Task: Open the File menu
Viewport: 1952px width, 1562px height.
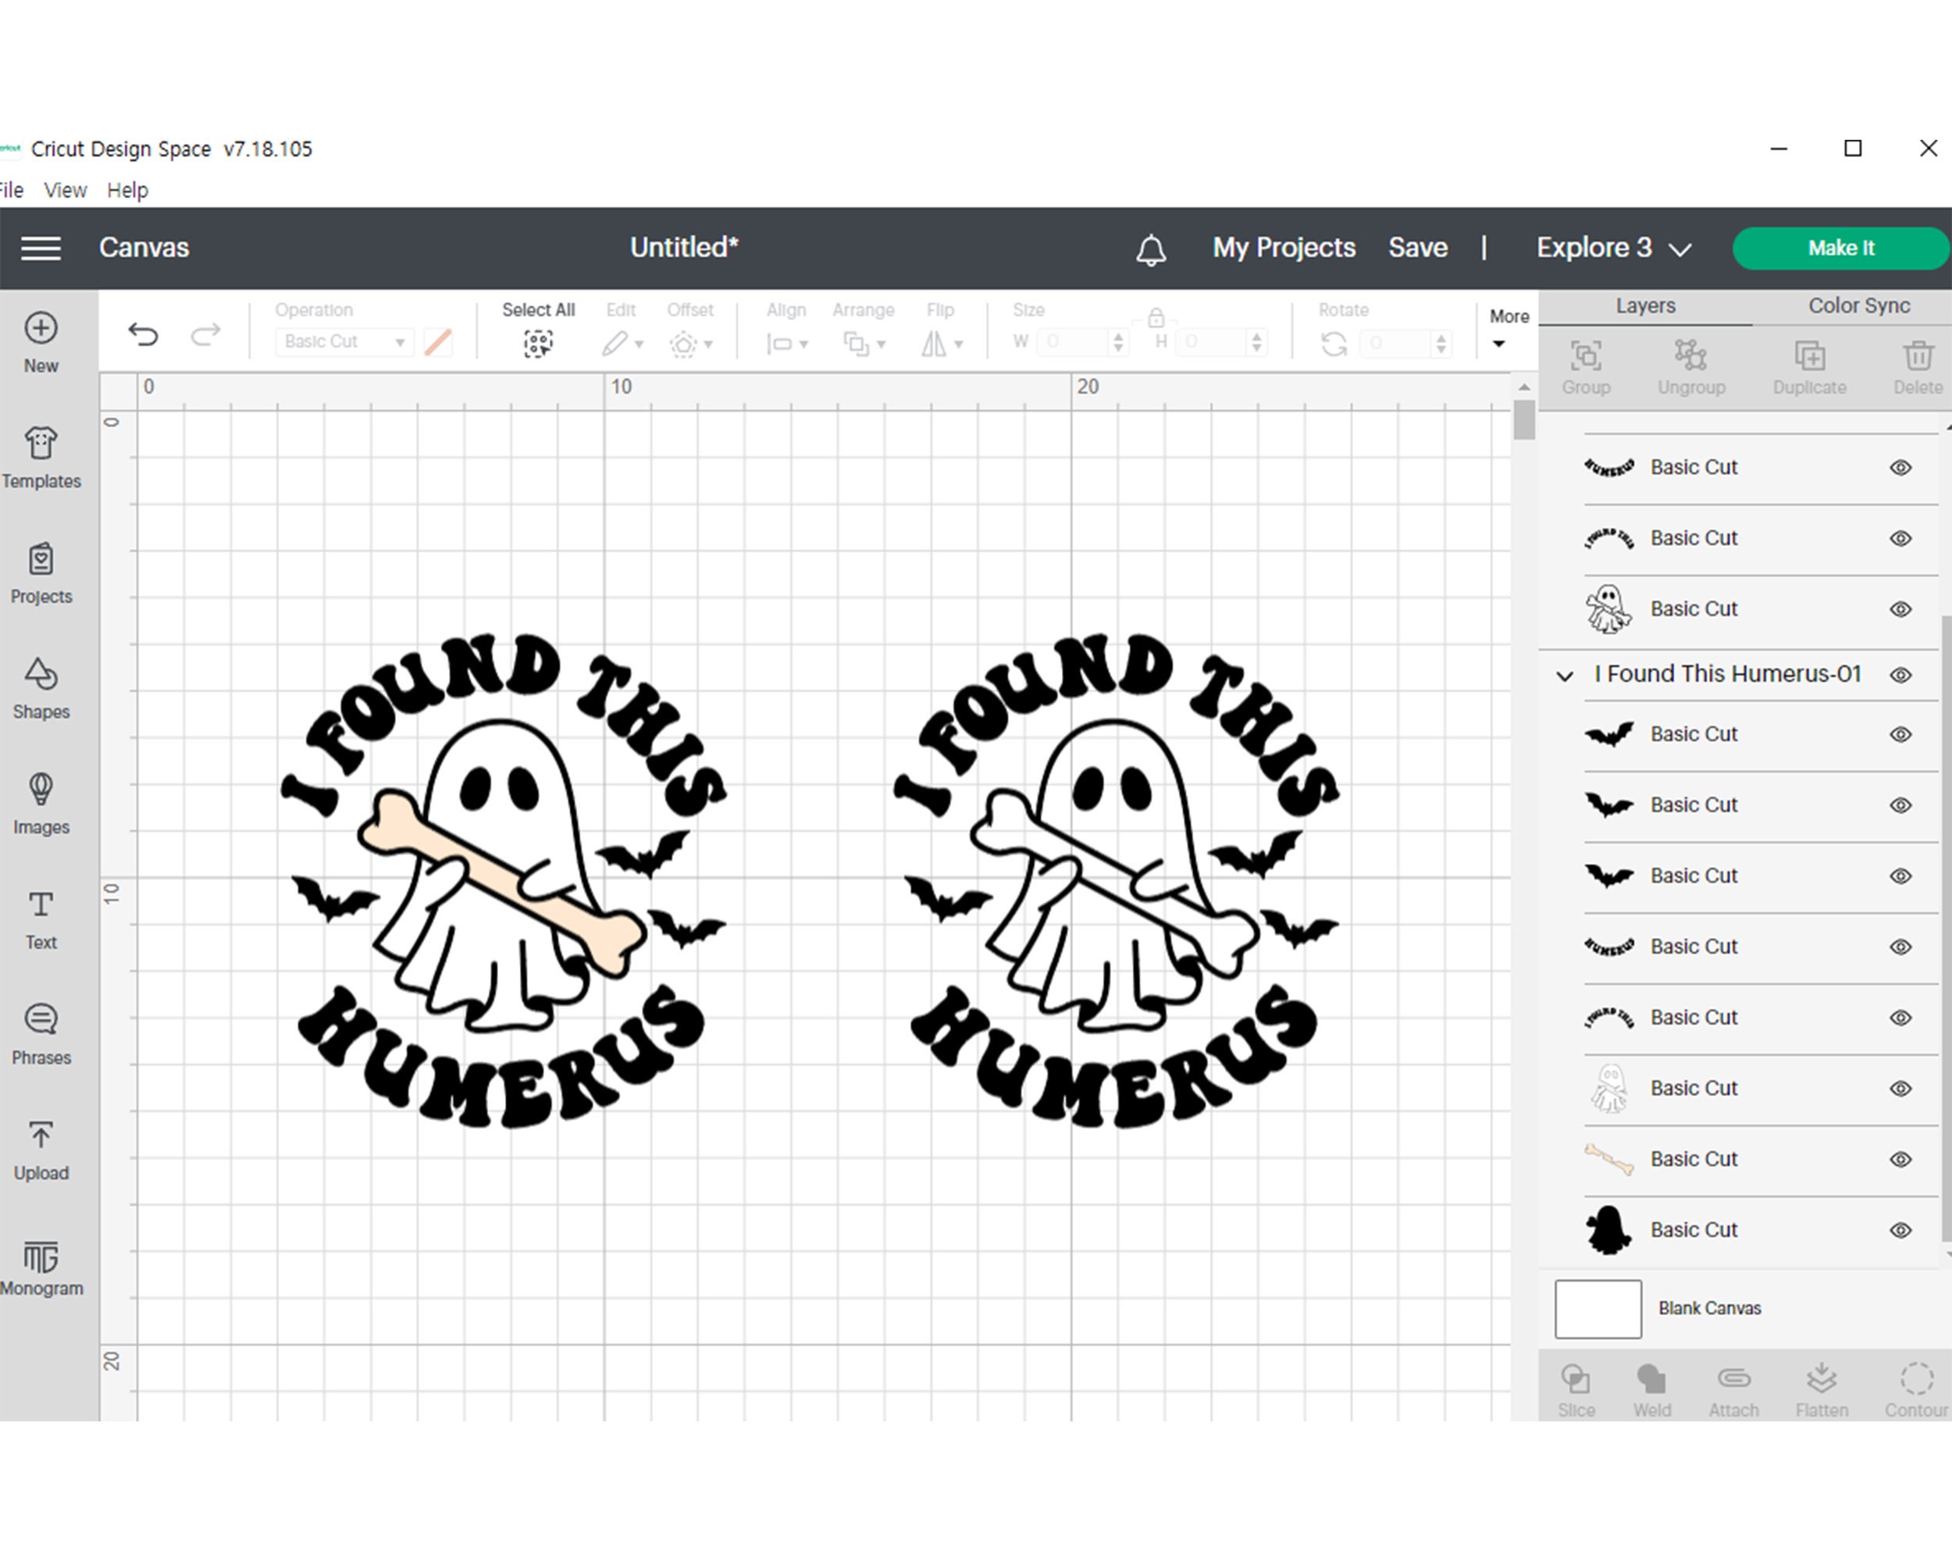Action: coord(11,189)
